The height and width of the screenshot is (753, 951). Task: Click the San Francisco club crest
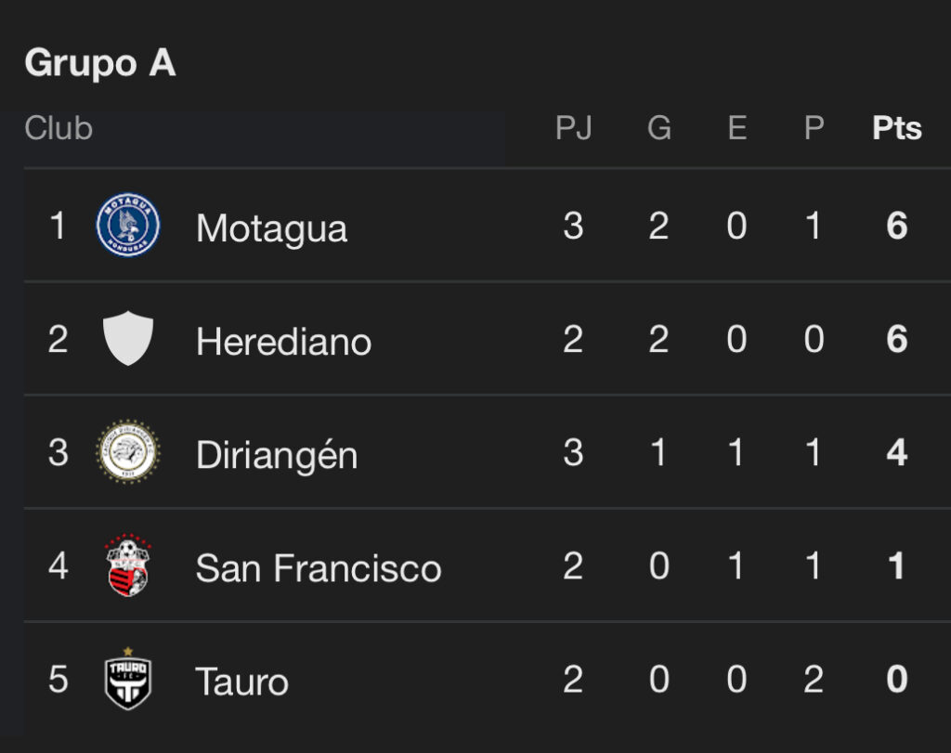coord(128,565)
